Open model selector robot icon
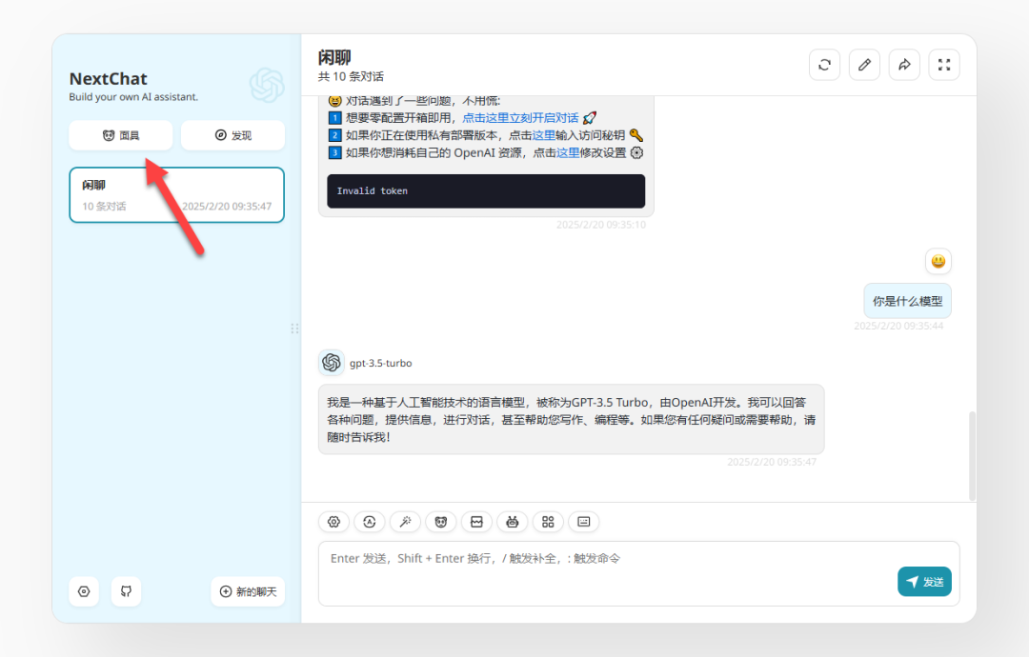 coord(513,522)
